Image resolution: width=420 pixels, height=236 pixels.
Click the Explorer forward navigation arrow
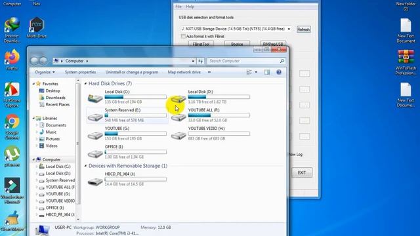pyautogui.click(x=44, y=61)
